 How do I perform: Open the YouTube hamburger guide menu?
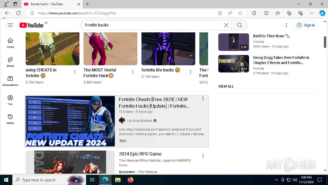10,25
